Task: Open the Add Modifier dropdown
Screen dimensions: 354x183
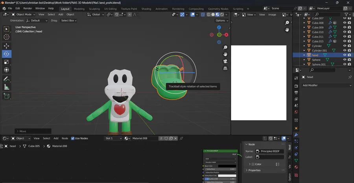Action: tap(327, 85)
